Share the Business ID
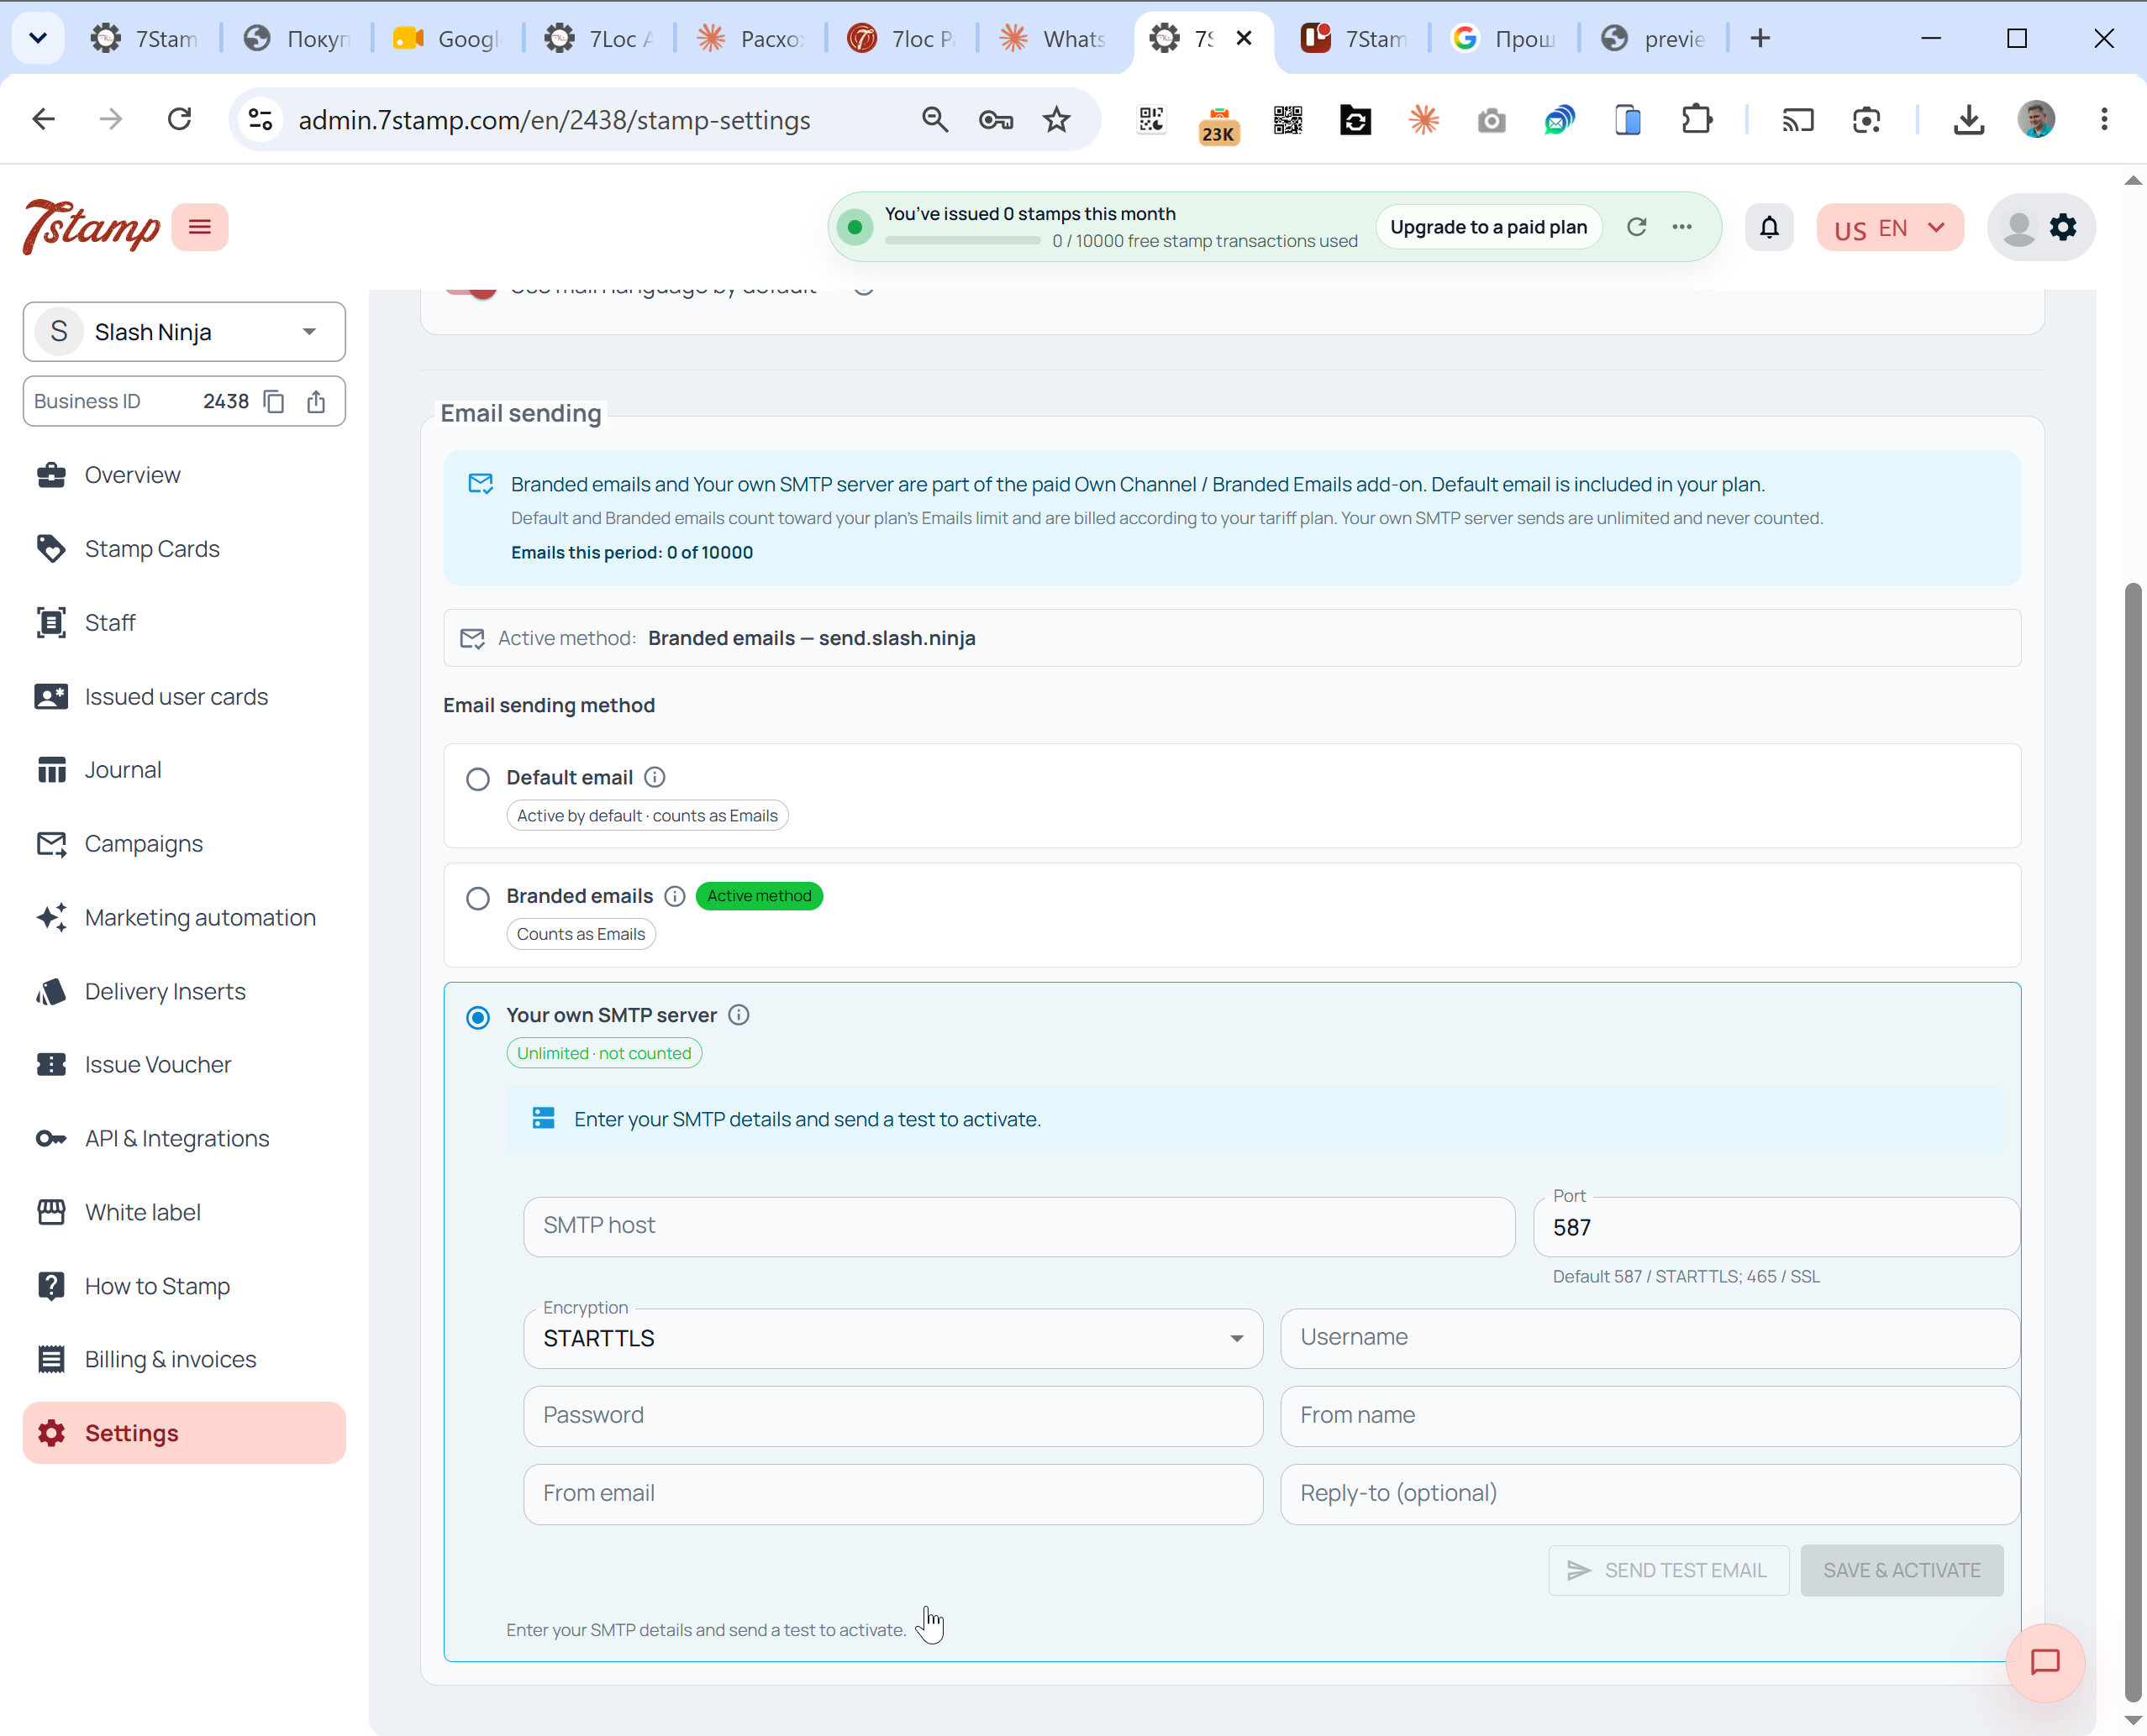This screenshot has height=1736, width=2147. point(316,401)
